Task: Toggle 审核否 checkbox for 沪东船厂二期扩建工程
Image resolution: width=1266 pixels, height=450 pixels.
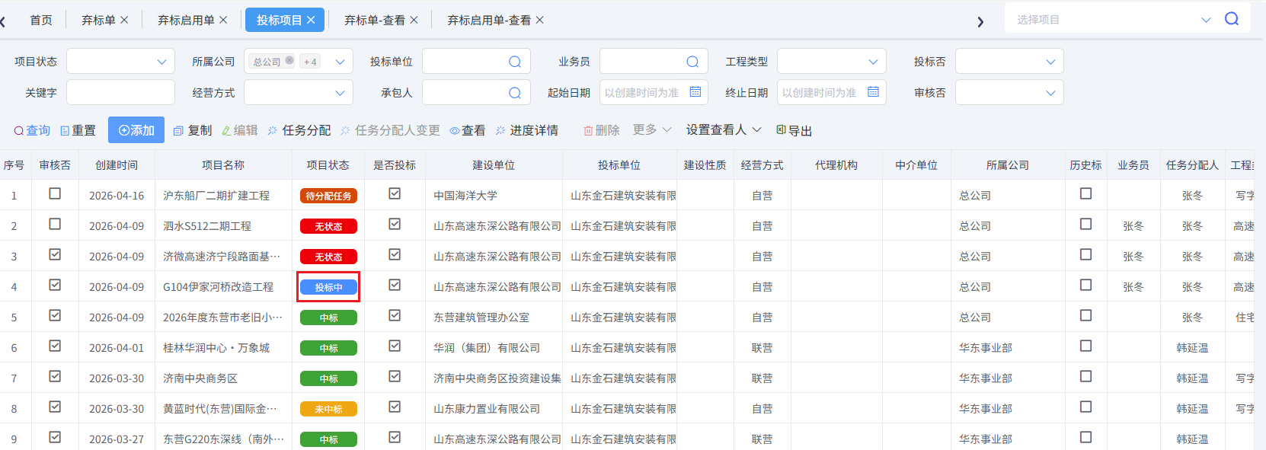Action: tap(55, 193)
